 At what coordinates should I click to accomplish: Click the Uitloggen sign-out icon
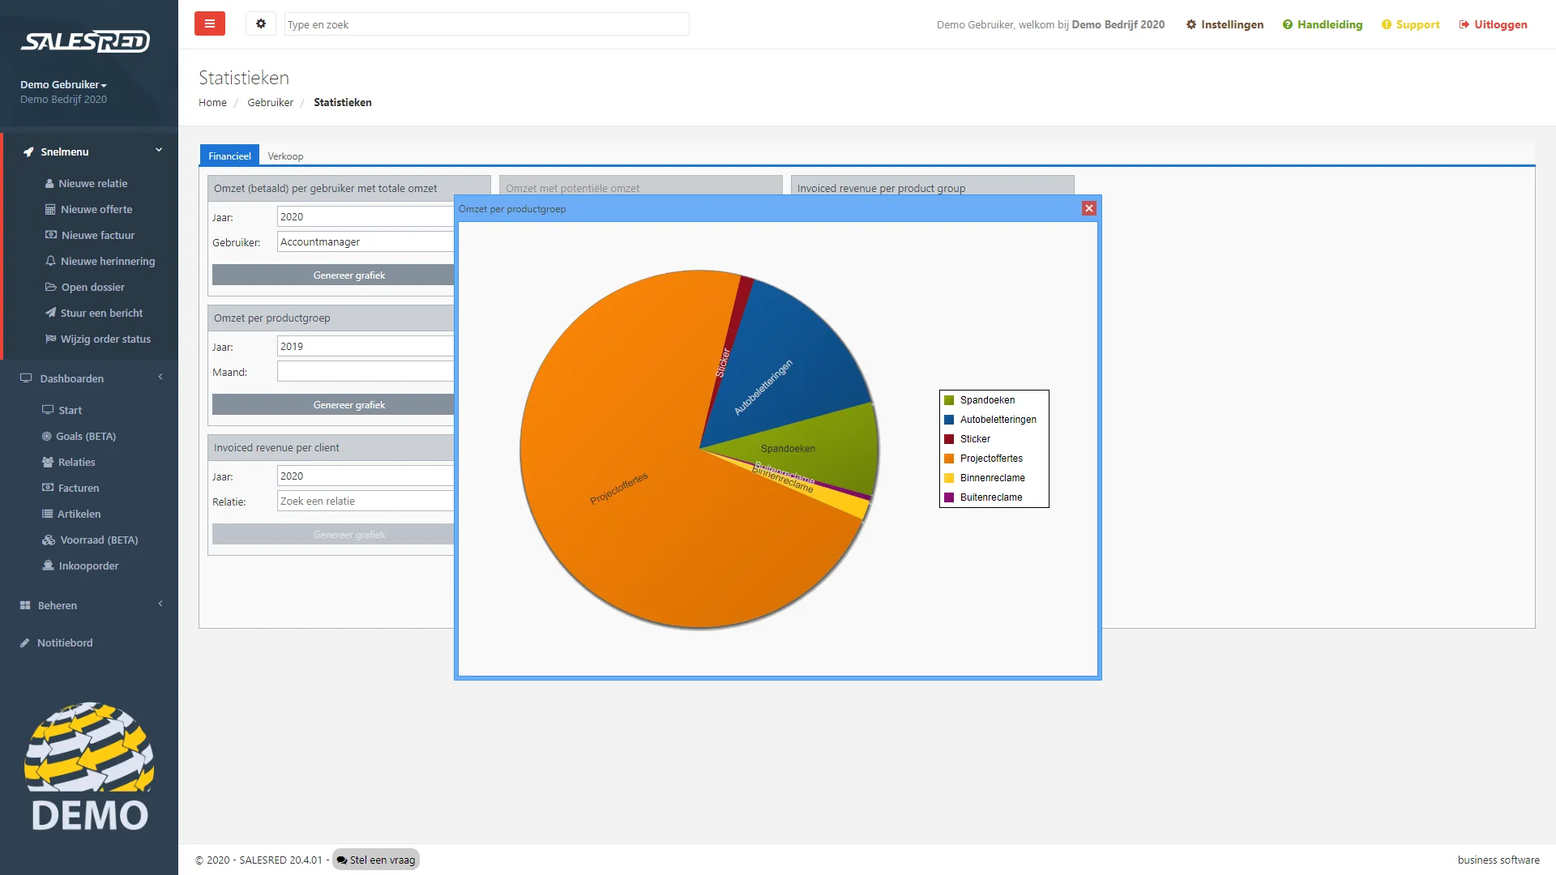[1464, 24]
